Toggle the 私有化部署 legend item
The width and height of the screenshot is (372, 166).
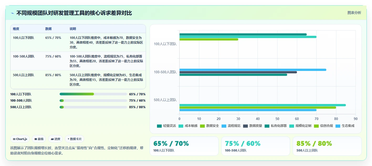point(276,126)
